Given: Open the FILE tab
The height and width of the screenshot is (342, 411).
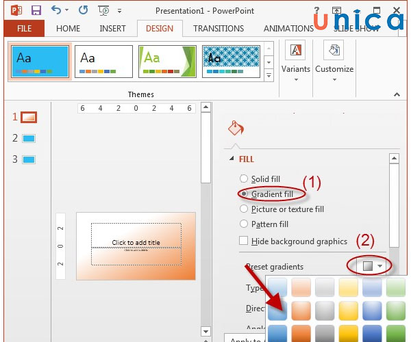Looking at the screenshot, I should 24,28.
